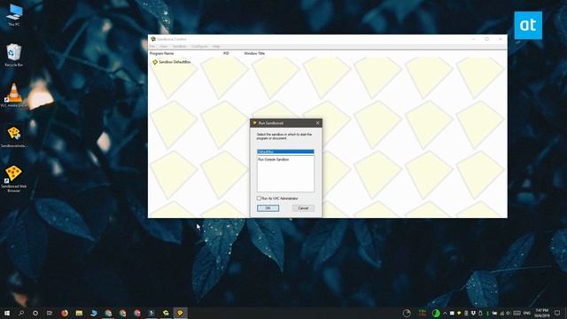Click Sandboxie yellow tray icon
Screen dimensions: 567x319
coord(459,313)
